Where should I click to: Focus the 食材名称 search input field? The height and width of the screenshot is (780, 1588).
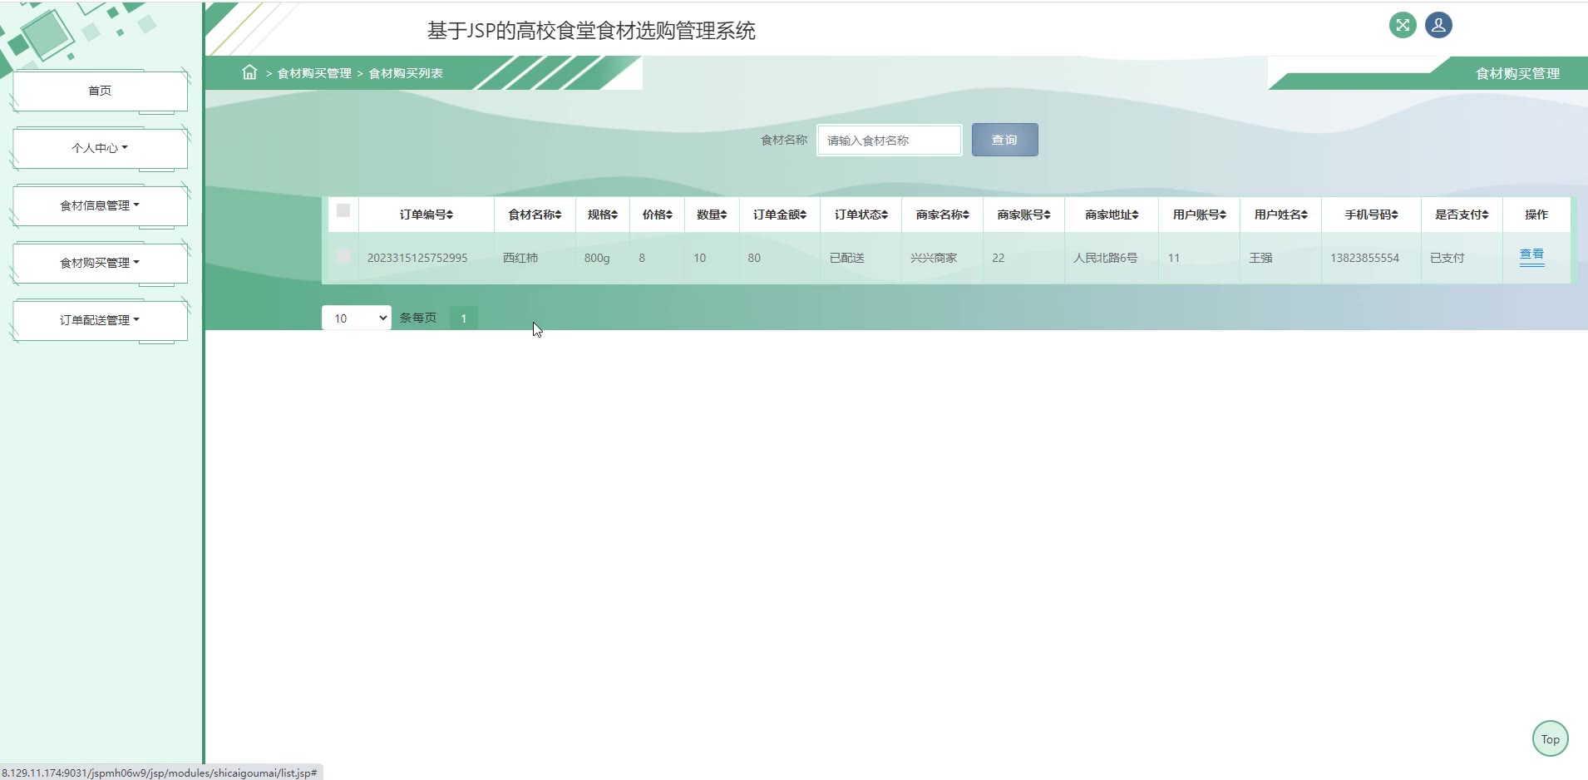pyautogui.click(x=890, y=140)
